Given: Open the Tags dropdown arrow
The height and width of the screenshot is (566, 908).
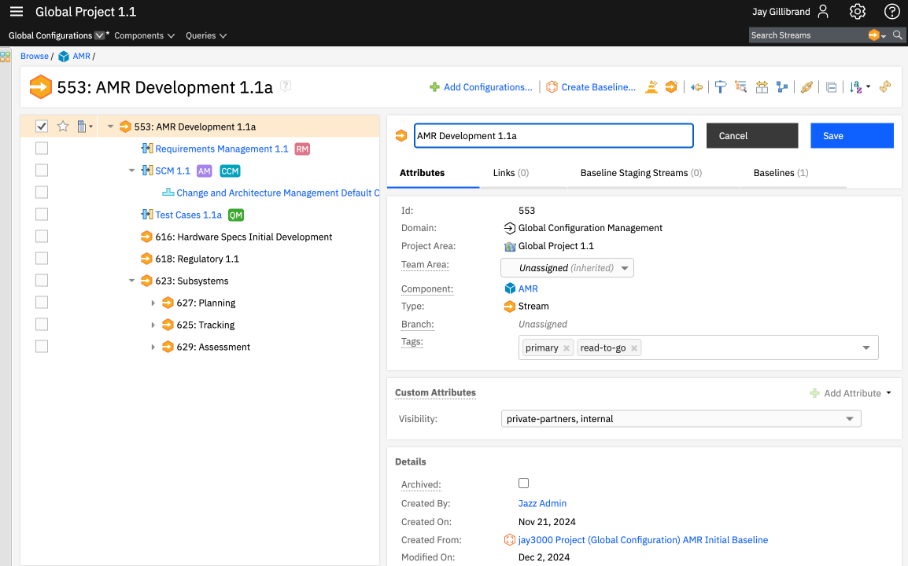Looking at the screenshot, I should (x=866, y=347).
